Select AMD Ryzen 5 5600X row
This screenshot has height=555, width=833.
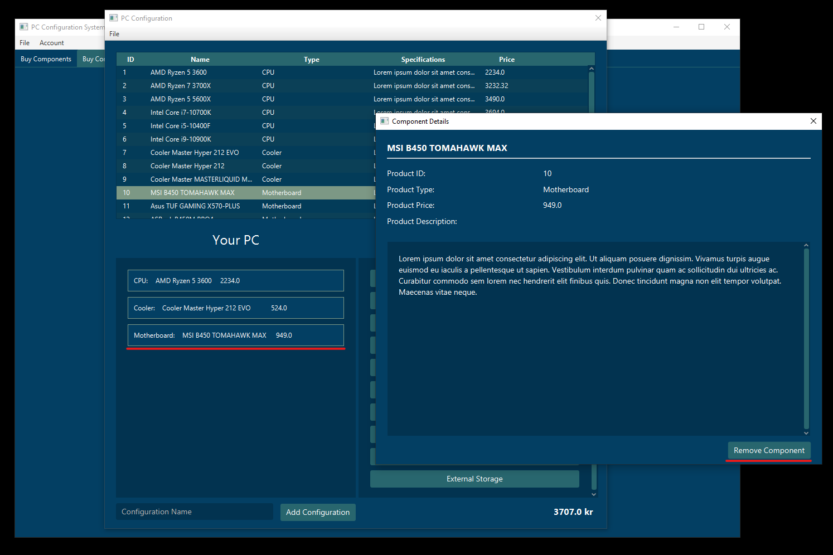coord(352,99)
